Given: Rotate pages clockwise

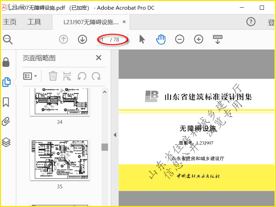Looking at the screenshot, I should (96, 76).
